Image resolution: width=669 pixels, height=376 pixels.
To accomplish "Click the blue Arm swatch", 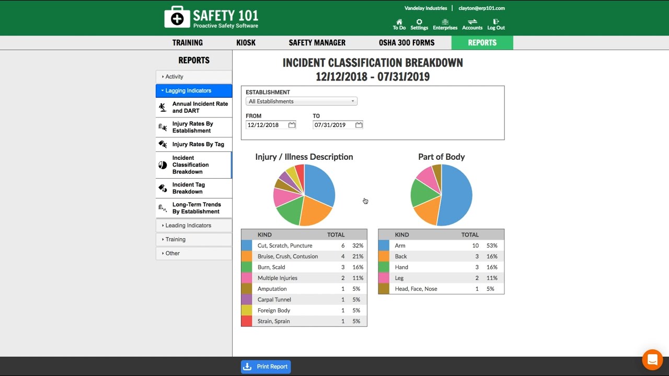I will [x=384, y=245].
